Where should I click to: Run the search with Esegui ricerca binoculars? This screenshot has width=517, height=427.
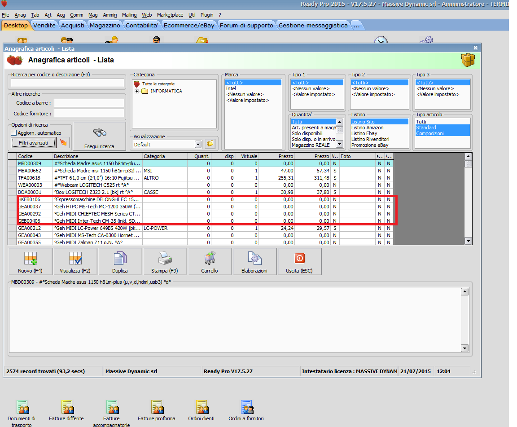(99, 136)
